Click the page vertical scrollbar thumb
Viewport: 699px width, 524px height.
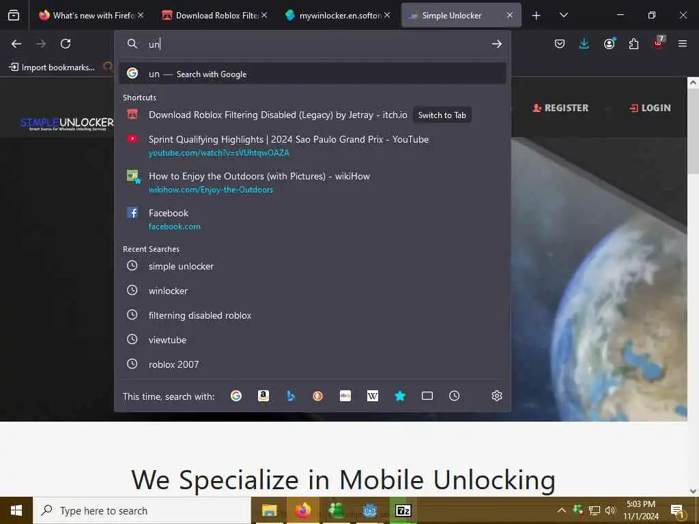693,132
